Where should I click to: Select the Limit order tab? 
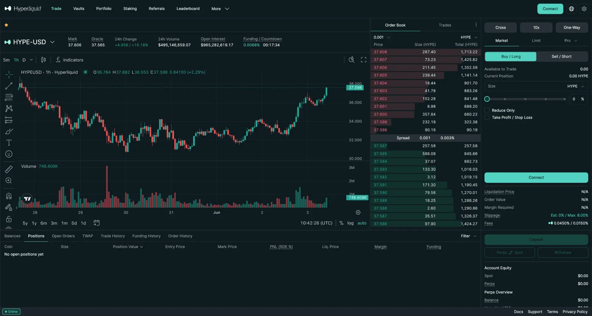(536, 41)
